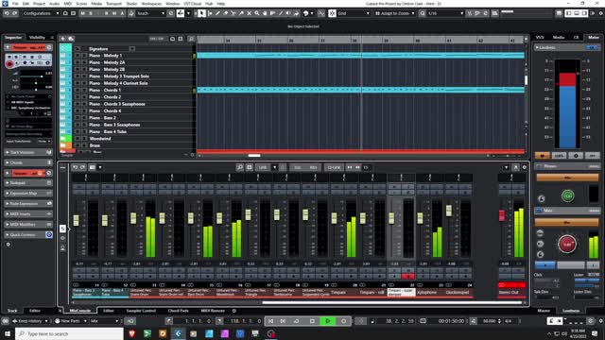Toggle lower zone visibility button
605x340 pixels.
pos(577,13)
